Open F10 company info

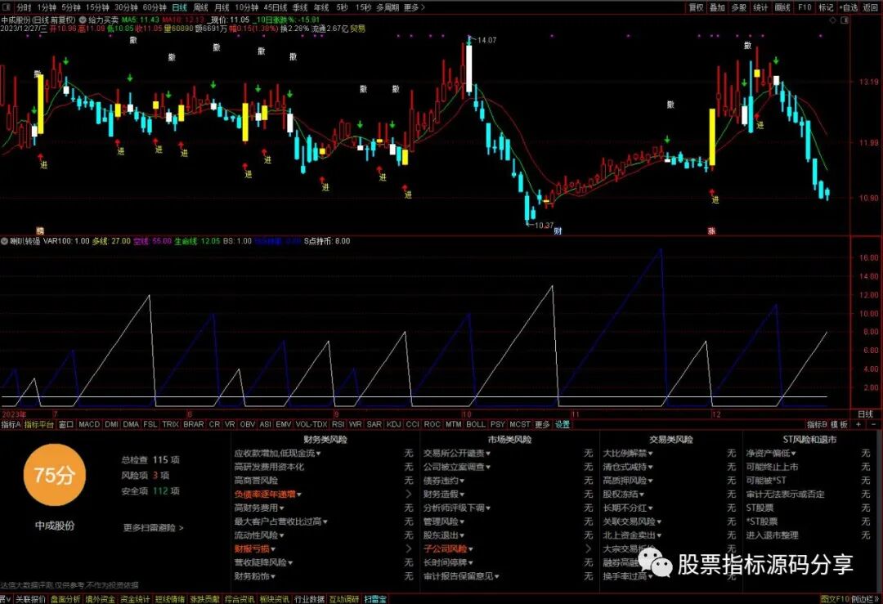click(805, 7)
